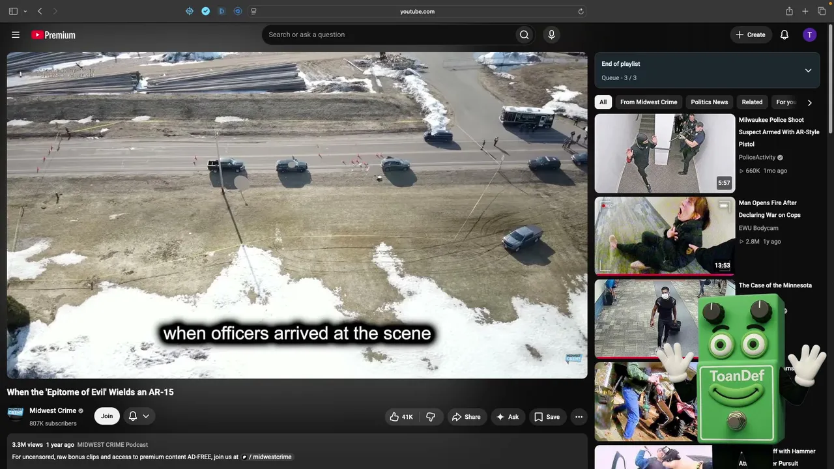Open more actions ellipsis under the video

pyautogui.click(x=579, y=417)
